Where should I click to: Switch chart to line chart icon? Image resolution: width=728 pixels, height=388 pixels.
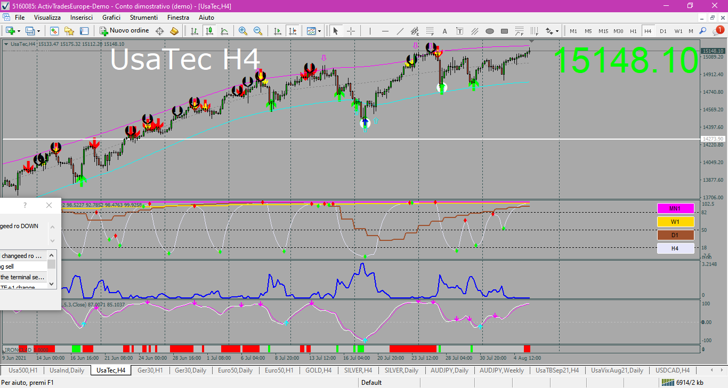click(224, 31)
